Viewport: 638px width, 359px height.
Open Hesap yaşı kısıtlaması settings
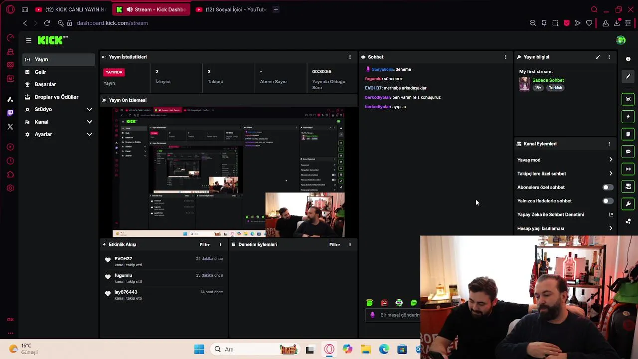click(x=565, y=228)
